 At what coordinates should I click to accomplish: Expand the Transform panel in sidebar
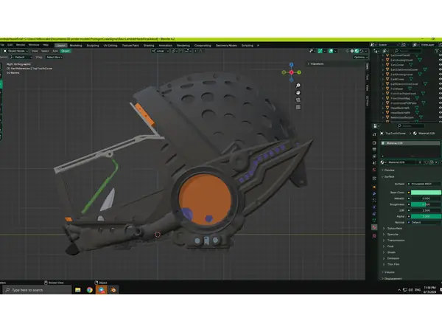(x=316, y=63)
